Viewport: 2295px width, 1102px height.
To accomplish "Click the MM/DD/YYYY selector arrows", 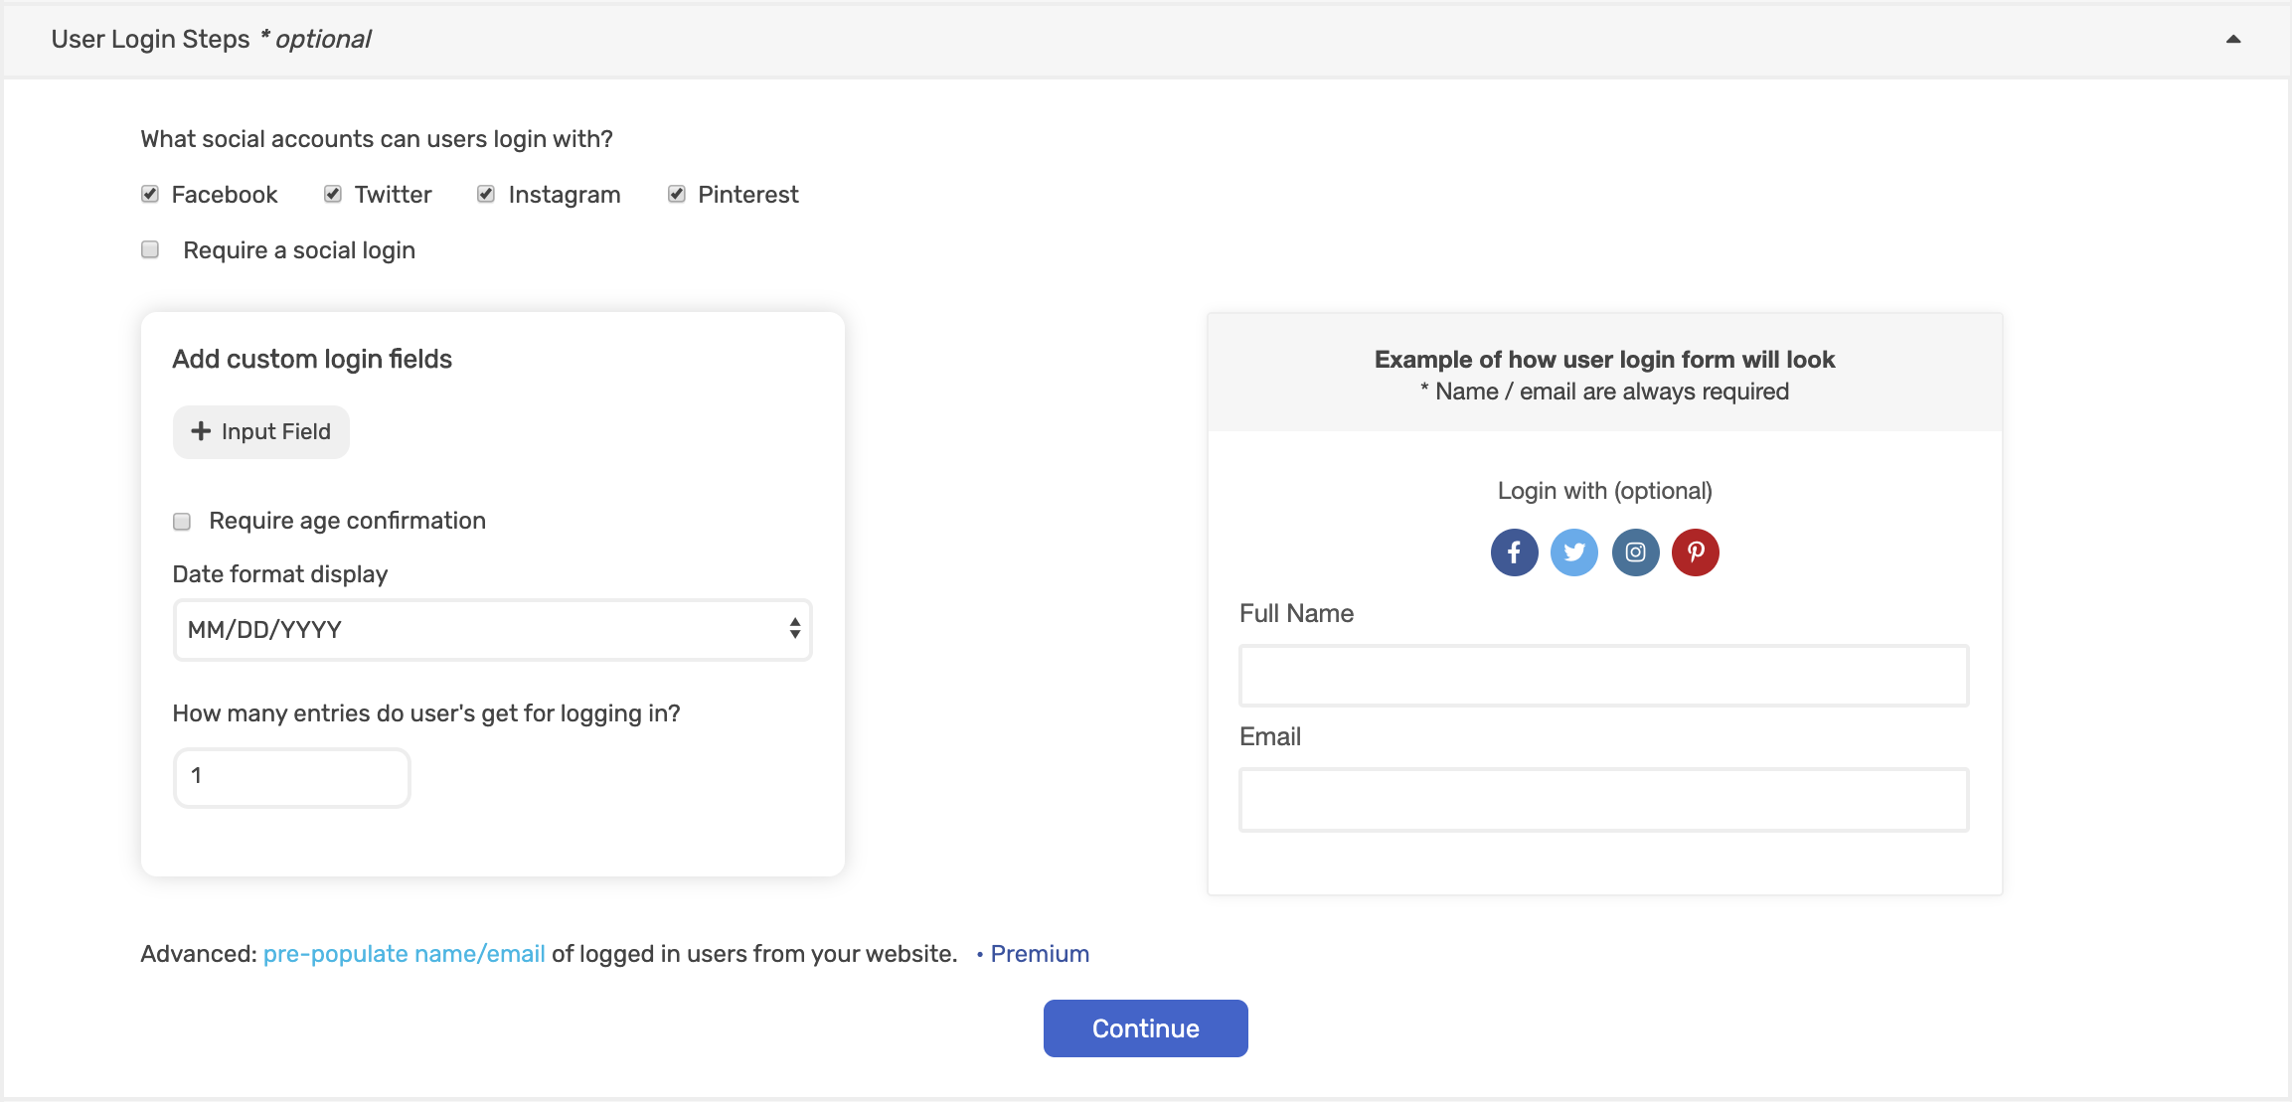I will pyautogui.click(x=794, y=629).
